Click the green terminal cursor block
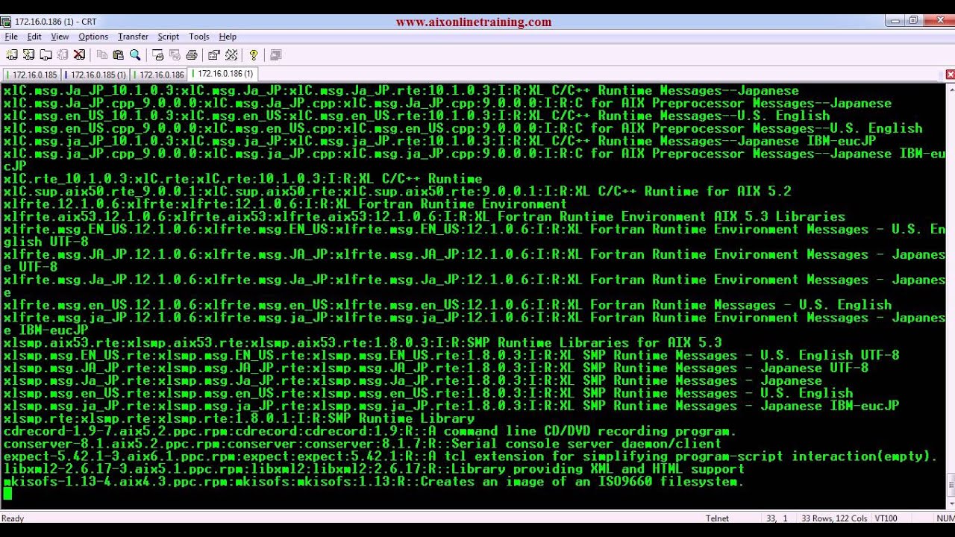Viewport: 955px width, 537px height. click(7, 494)
